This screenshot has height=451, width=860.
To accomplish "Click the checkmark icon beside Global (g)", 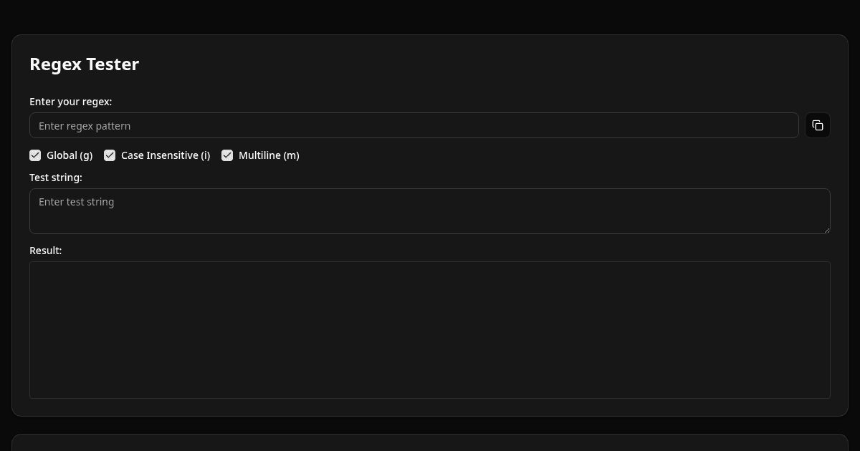I will [35, 155].
